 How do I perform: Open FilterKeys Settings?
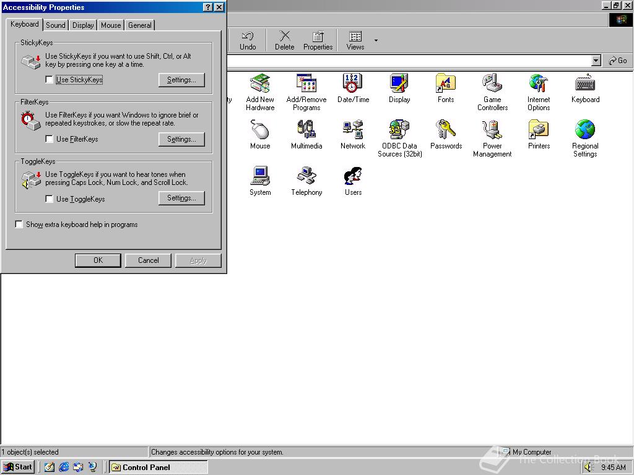[x=181, y=139]
